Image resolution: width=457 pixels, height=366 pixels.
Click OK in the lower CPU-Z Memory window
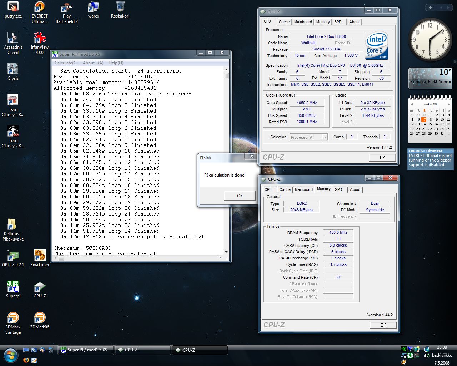click(383, 325)
